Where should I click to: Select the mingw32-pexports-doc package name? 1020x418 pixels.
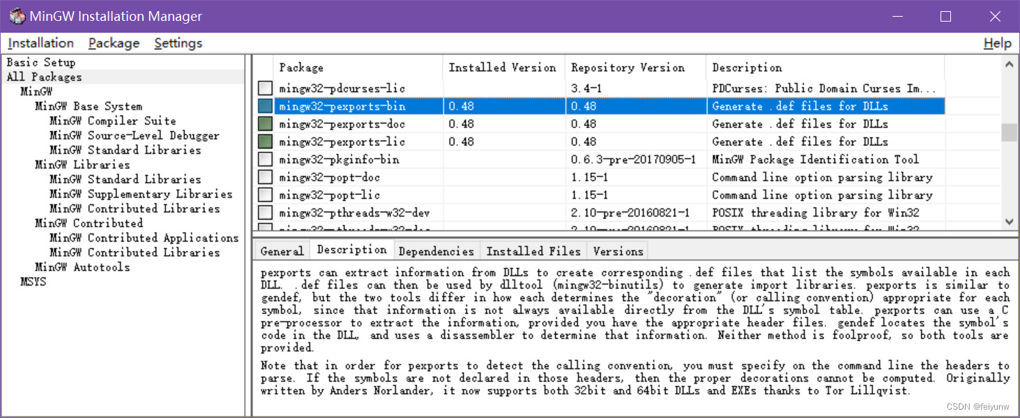[x=342, y=124]
